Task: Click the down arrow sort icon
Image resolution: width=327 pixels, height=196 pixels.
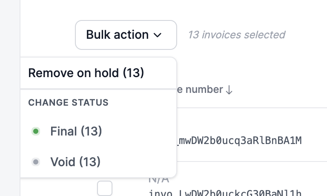Action: click(x=229, y=90)
